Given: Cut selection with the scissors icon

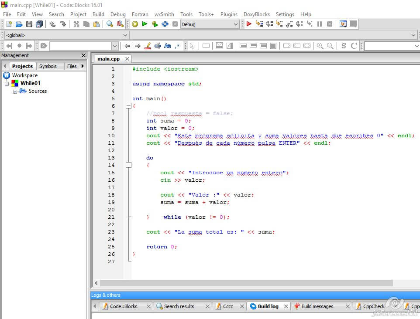Looking at the screenshot, I should point(76,24).
